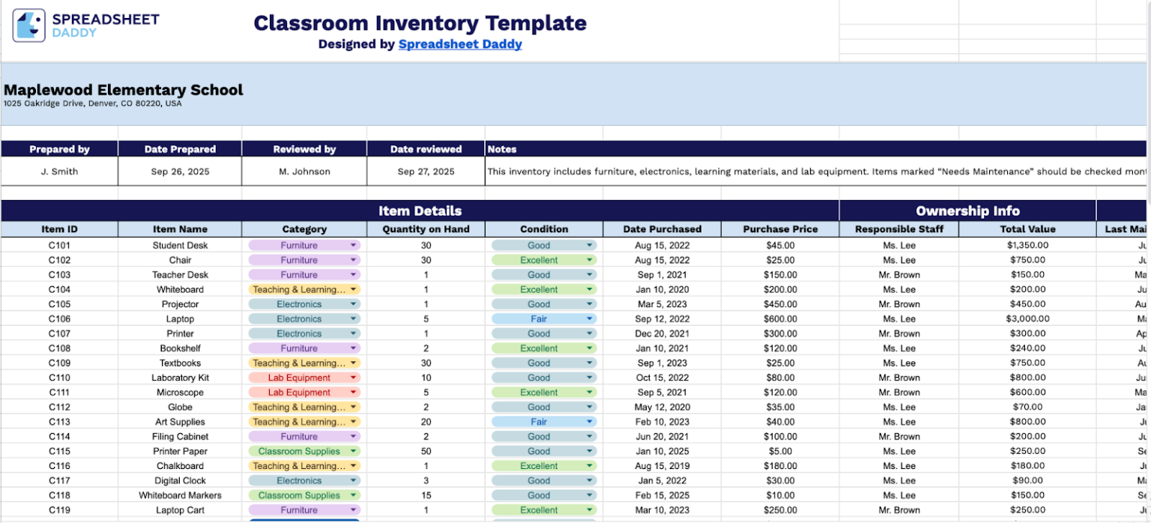Click the $3,000.00 Total Value cell
Image resolution: width=1151 pixels, height=523 pixels.
click(x=1027, y=318)
